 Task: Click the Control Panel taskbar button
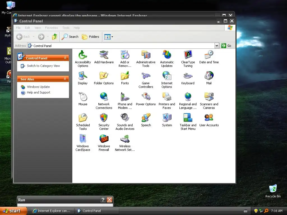tap(97, 211)
